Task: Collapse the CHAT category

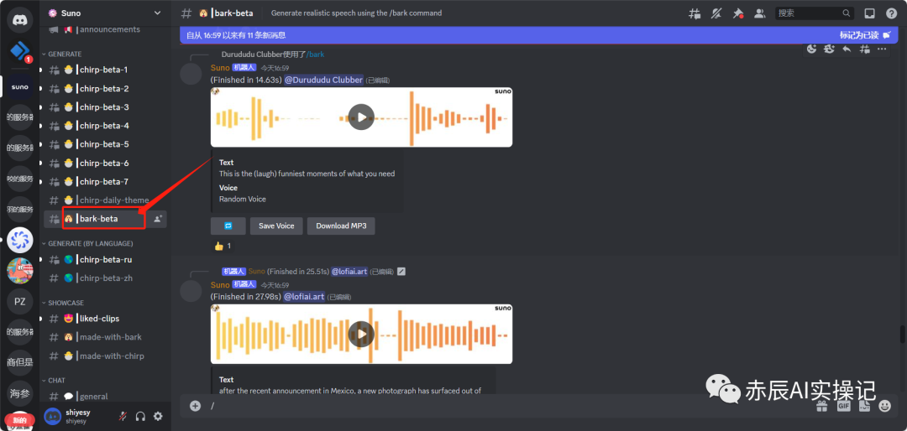Action: coord(53,380)
